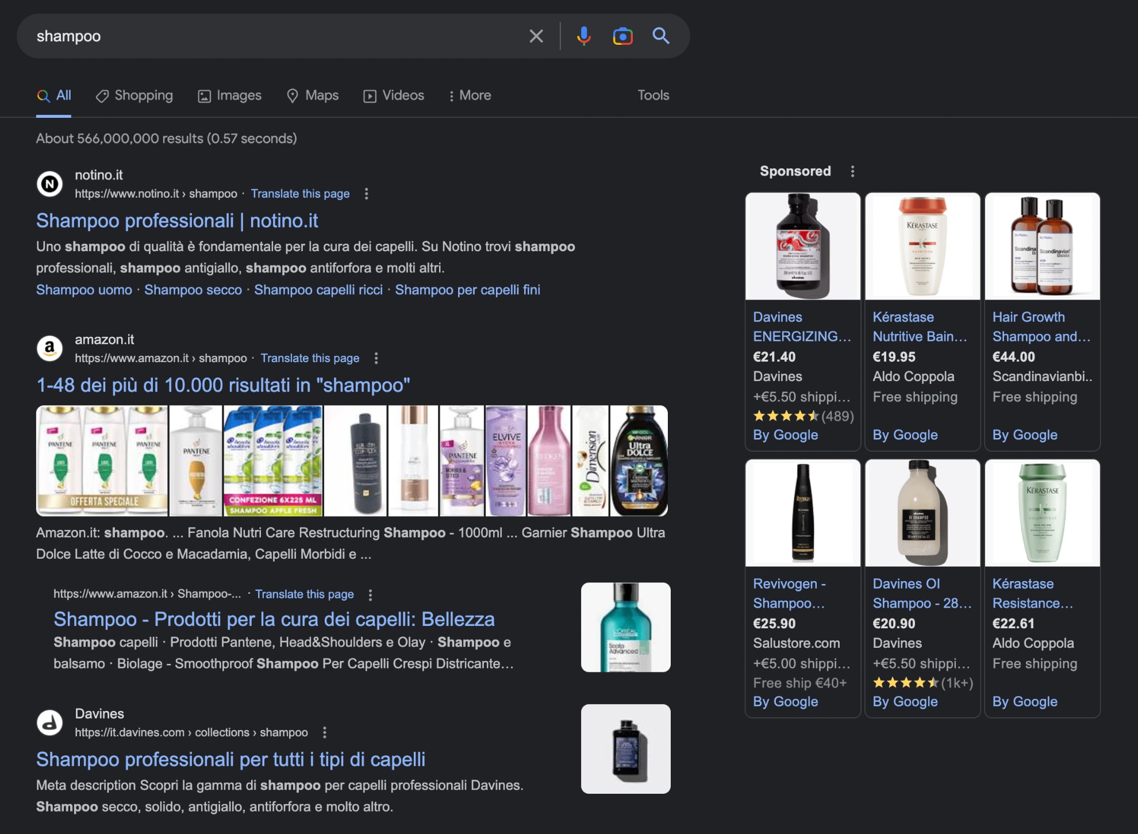
Task: Open the Shampoo secco sitelink
Action: point(193,290)
